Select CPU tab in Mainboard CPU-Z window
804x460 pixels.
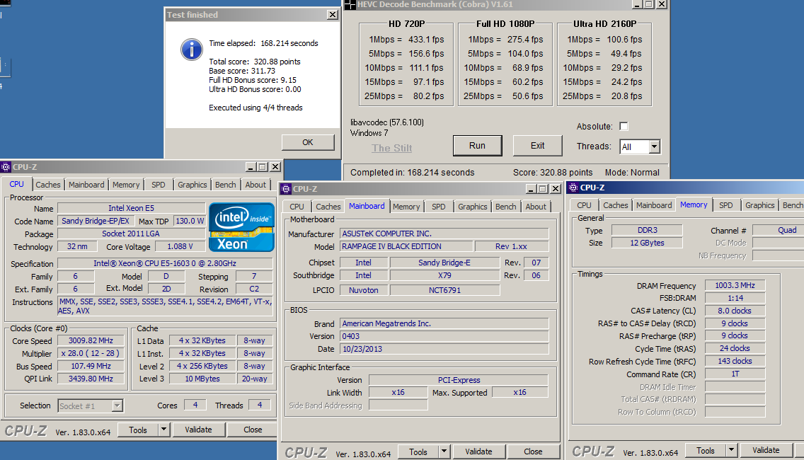pyautogui.click(x=297, y=206)
